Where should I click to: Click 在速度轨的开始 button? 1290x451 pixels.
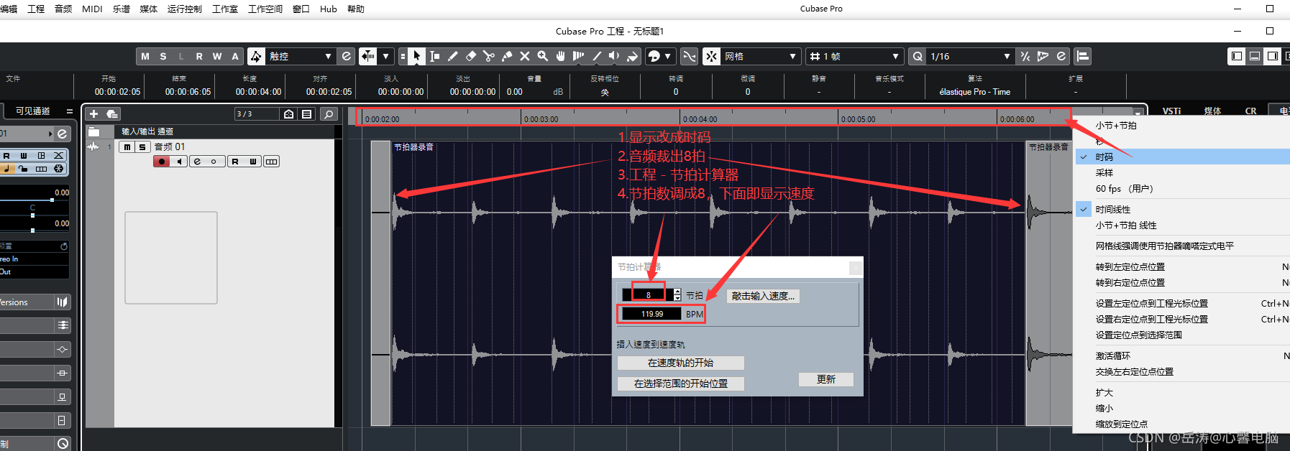click(680, 363)
